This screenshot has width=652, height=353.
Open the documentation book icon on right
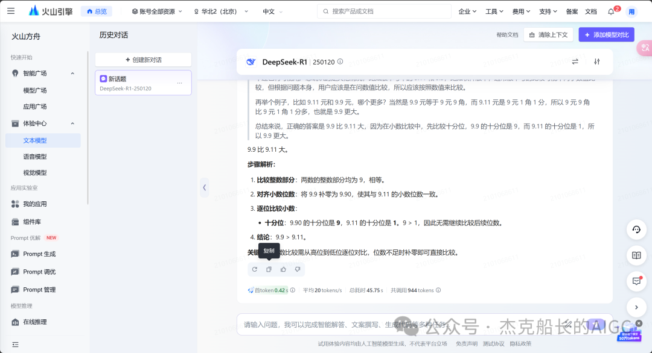pos(637,255)
